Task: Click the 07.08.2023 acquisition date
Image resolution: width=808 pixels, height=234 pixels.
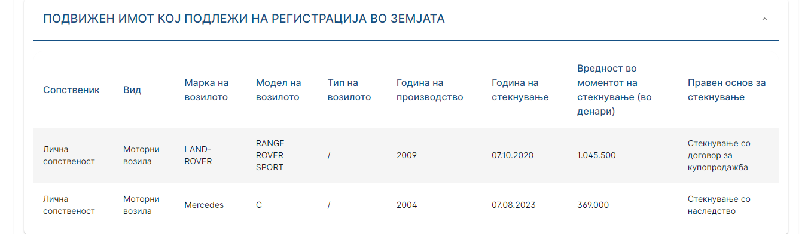Action: point(514,205)
